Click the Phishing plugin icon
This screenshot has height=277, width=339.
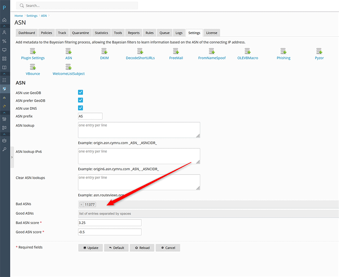click(283, 51)
